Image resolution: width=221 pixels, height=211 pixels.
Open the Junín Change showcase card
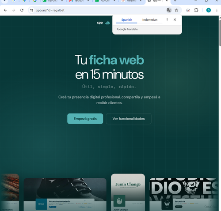[x=128, y=192]
